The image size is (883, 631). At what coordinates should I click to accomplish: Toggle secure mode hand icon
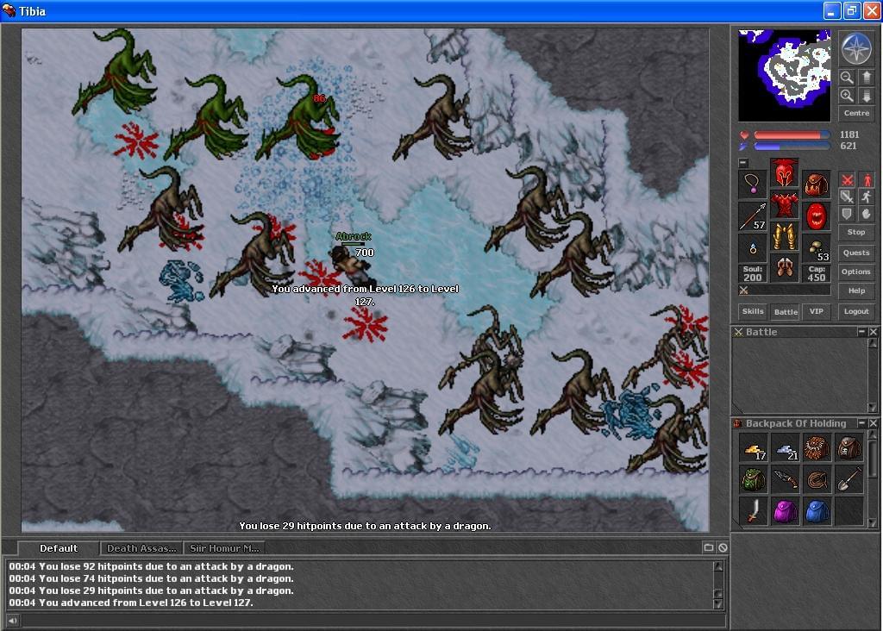866,214
